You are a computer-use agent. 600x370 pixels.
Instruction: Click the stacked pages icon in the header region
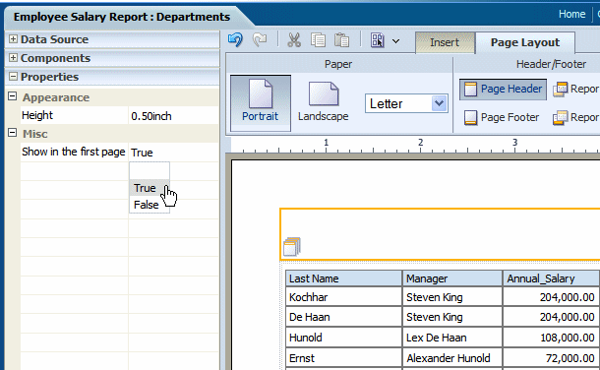[x=292, y=247]
